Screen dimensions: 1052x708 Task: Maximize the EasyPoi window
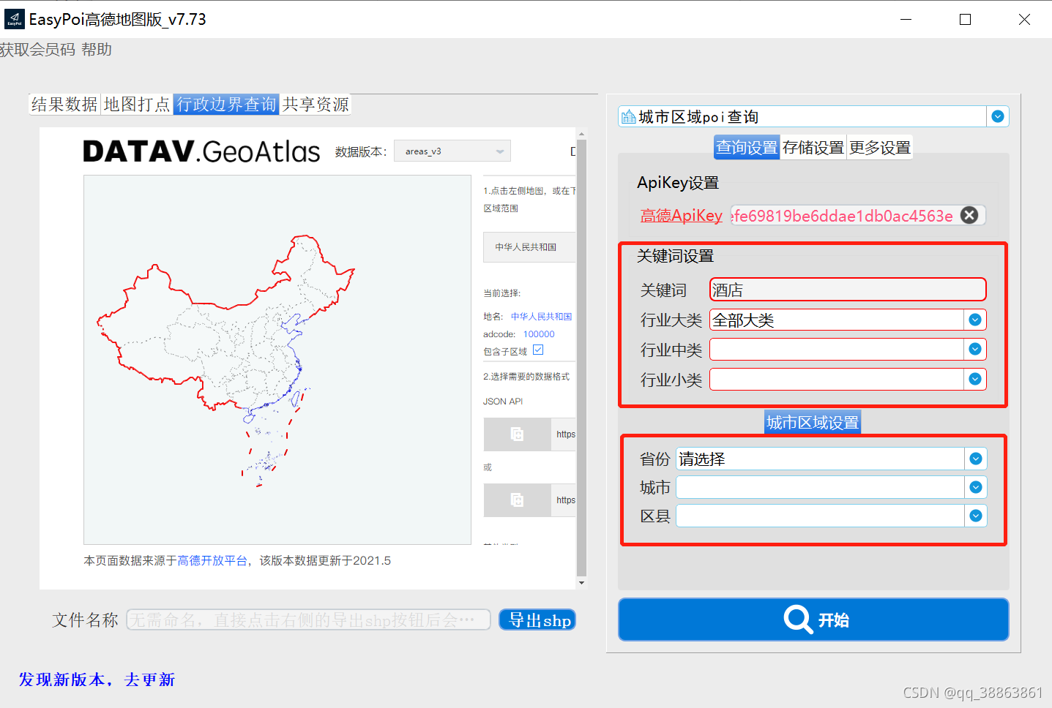click(965, 19)
